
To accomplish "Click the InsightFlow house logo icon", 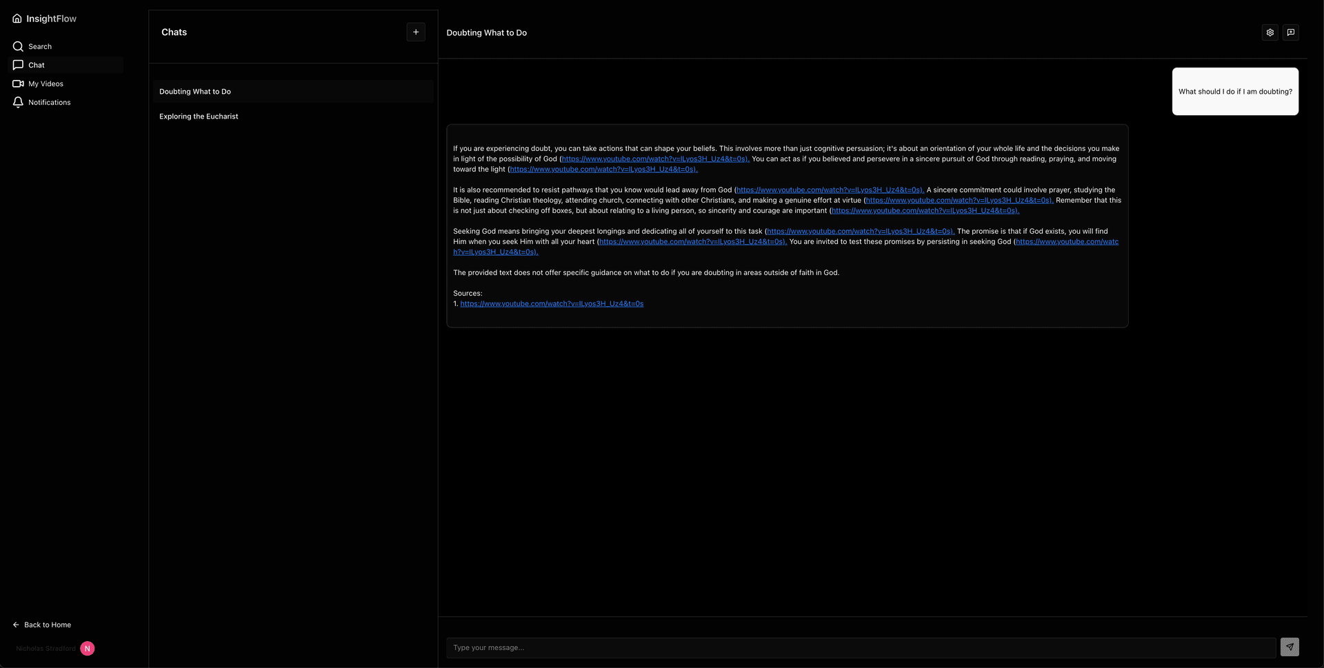I will click(17, 18).
